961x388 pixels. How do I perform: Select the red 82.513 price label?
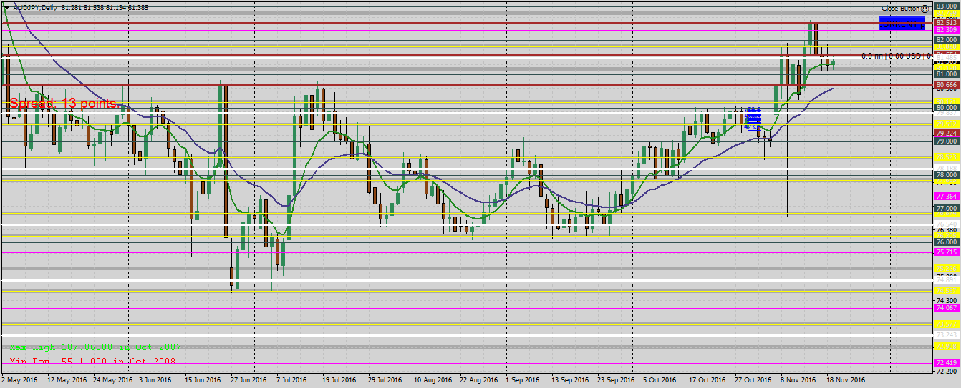[x=947, y=22]
